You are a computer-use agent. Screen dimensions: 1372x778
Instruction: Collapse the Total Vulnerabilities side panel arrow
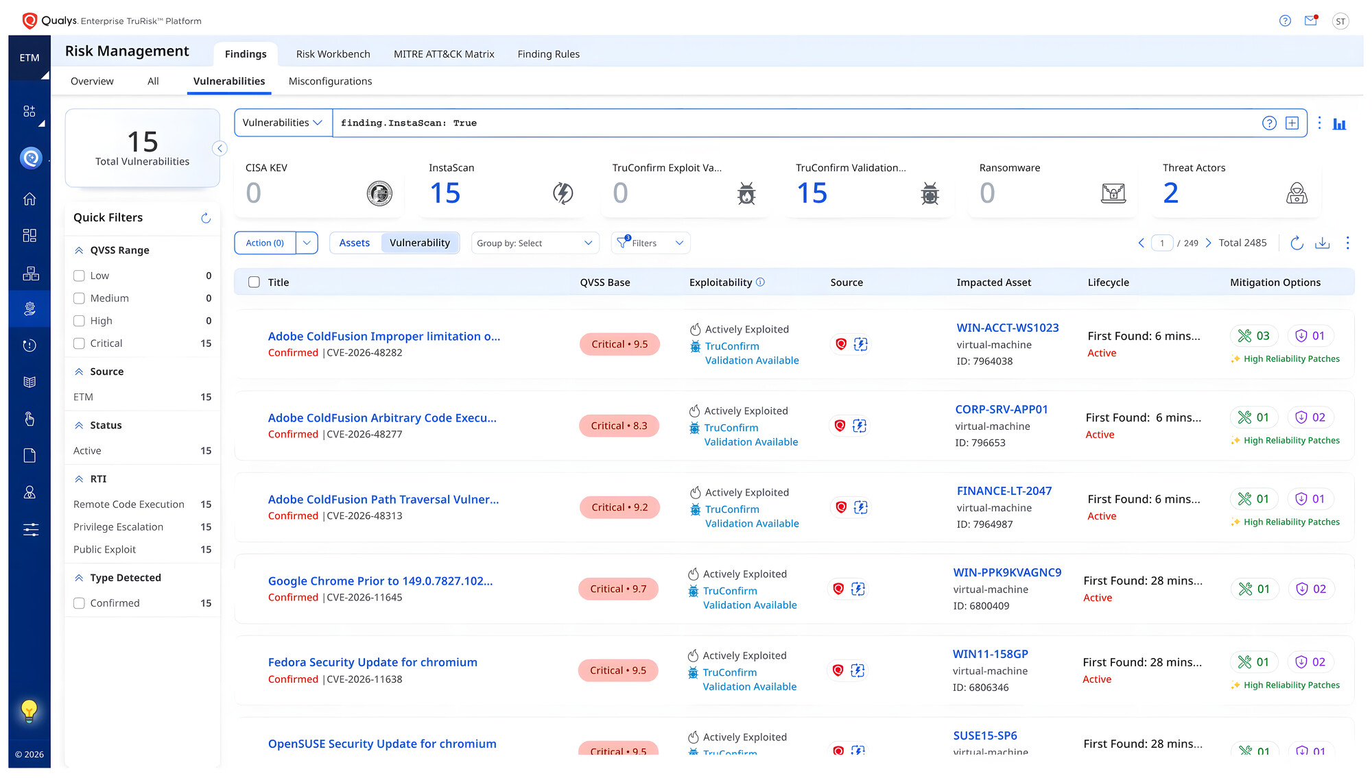point(220,148)
